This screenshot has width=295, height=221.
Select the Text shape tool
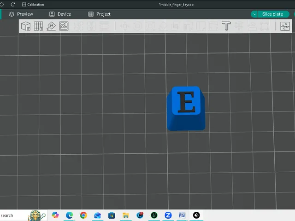coord(226,26)
